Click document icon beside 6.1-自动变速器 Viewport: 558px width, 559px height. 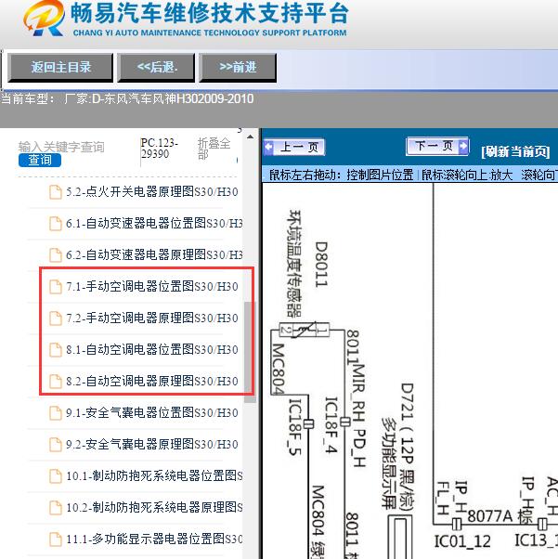(56, 224)
